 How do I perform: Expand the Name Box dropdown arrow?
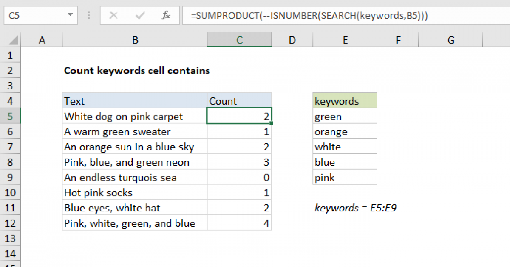70,16
